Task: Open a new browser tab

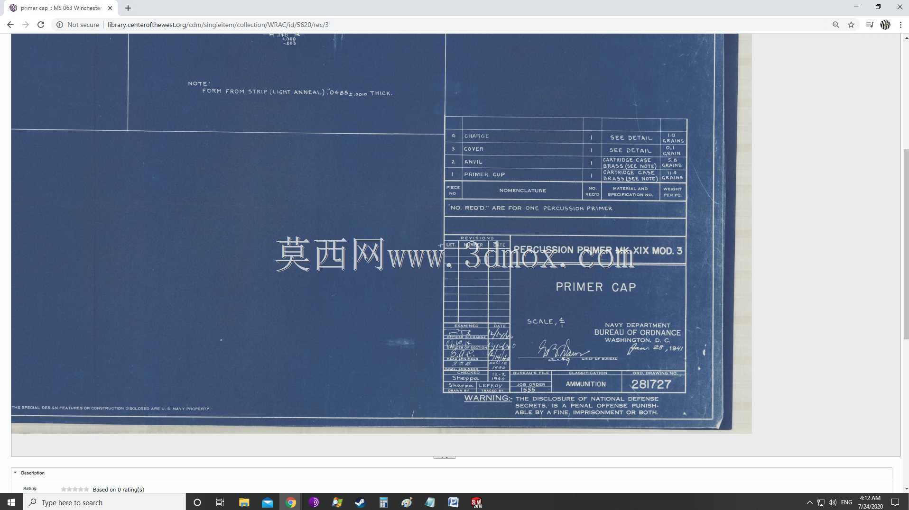Action: click(128, 8)
